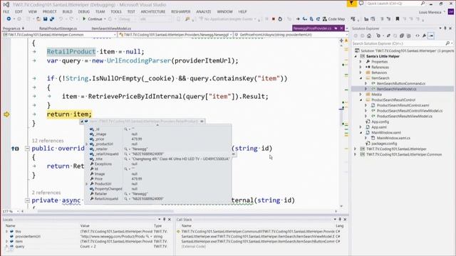This screenshot has height=256, width=456.
Task: Switch to ItemSearchViewModel.cs tab
Action: [x=111, y=28]
